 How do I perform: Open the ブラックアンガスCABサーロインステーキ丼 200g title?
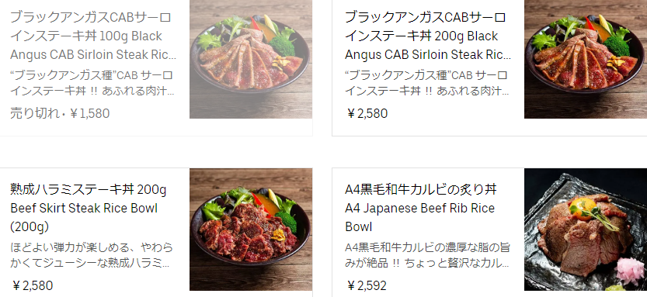point(426,27)
